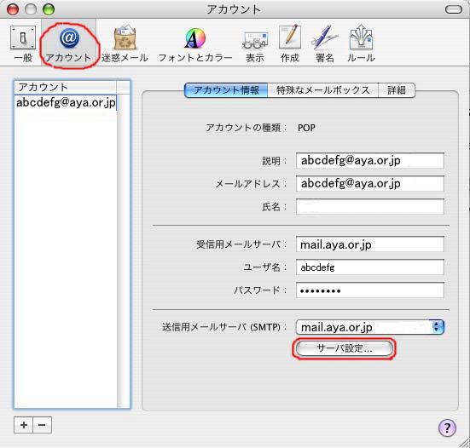Open the 署名 signatures preferences icon

pyautogui.click(x=325, y=43)
